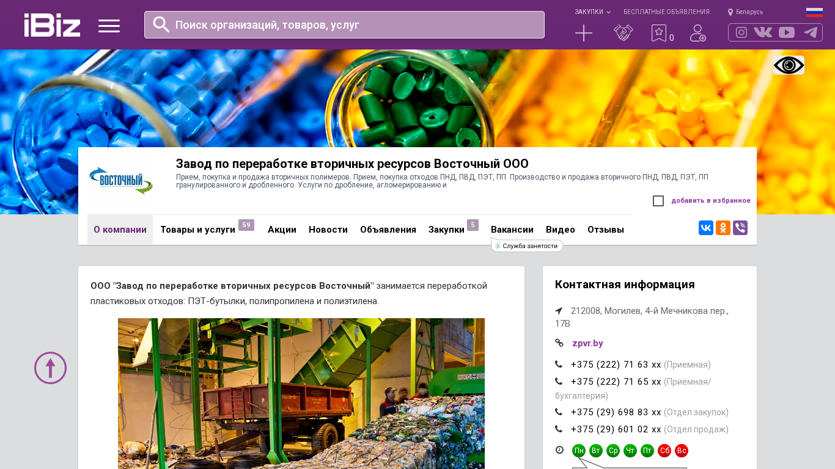Open the handshake partnership icon
Image resolution: width=835 pixels, height=469 pixels.
click(623, 33)
